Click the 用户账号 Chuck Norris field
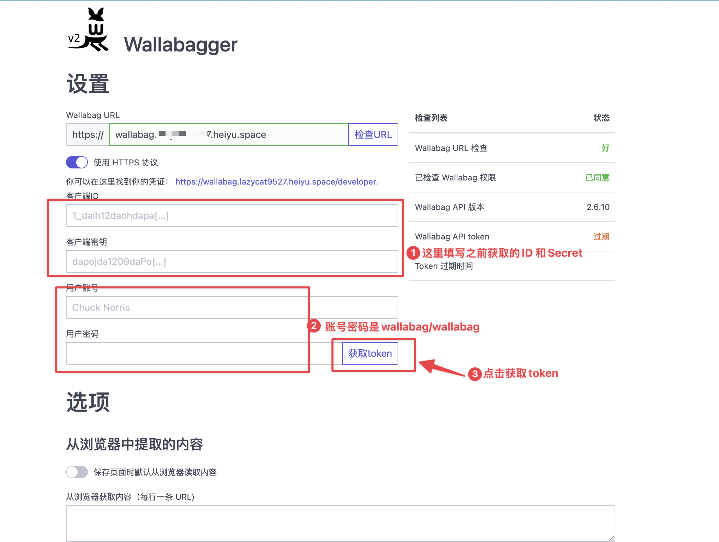This screenshot has width=719, height=542. click(232, 307)
